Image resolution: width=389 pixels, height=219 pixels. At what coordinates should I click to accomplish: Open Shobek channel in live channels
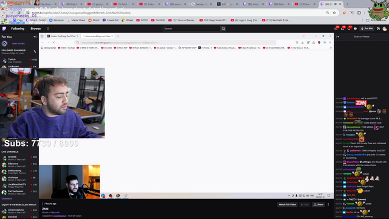coord(19,158)
